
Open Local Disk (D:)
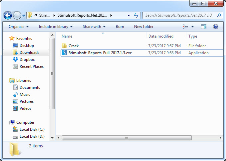[x=32, y=136]
